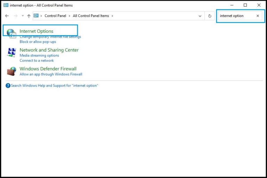
Task: Open Media streaming options
Action: click(39, 55)
